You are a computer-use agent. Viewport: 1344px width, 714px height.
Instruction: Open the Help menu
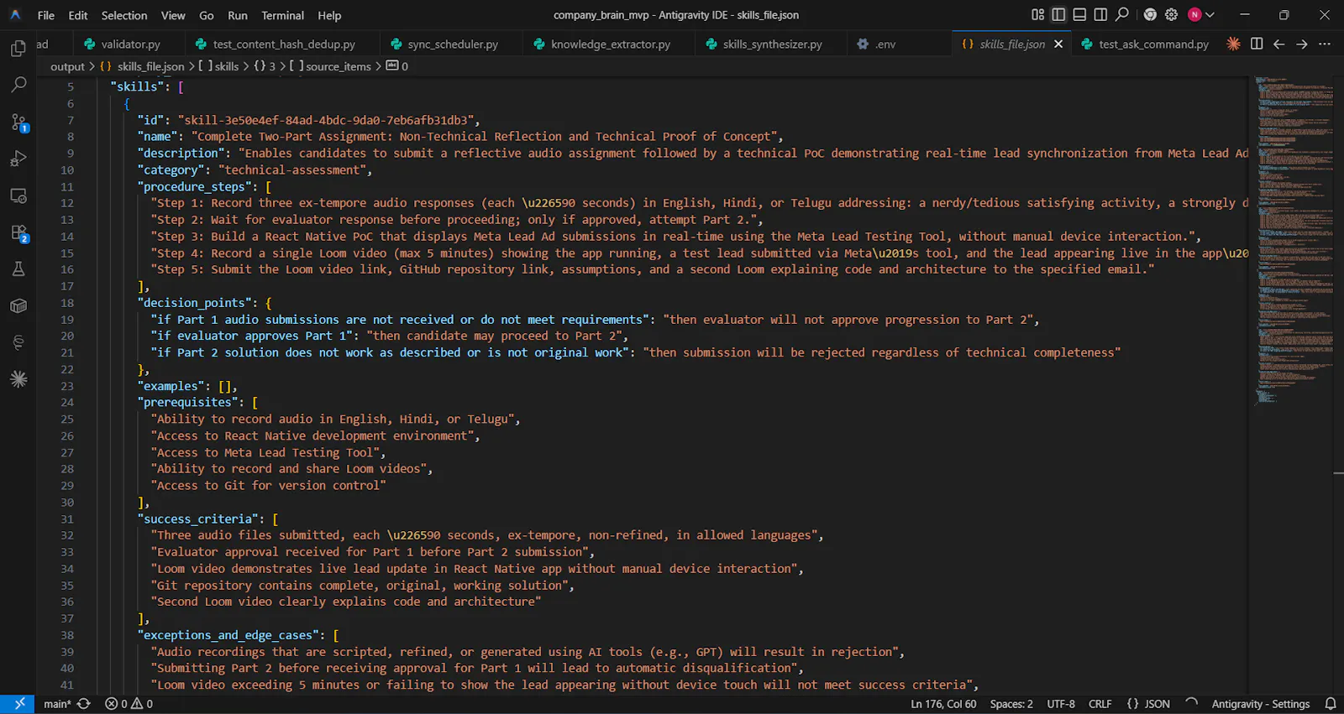click(329, 15)
